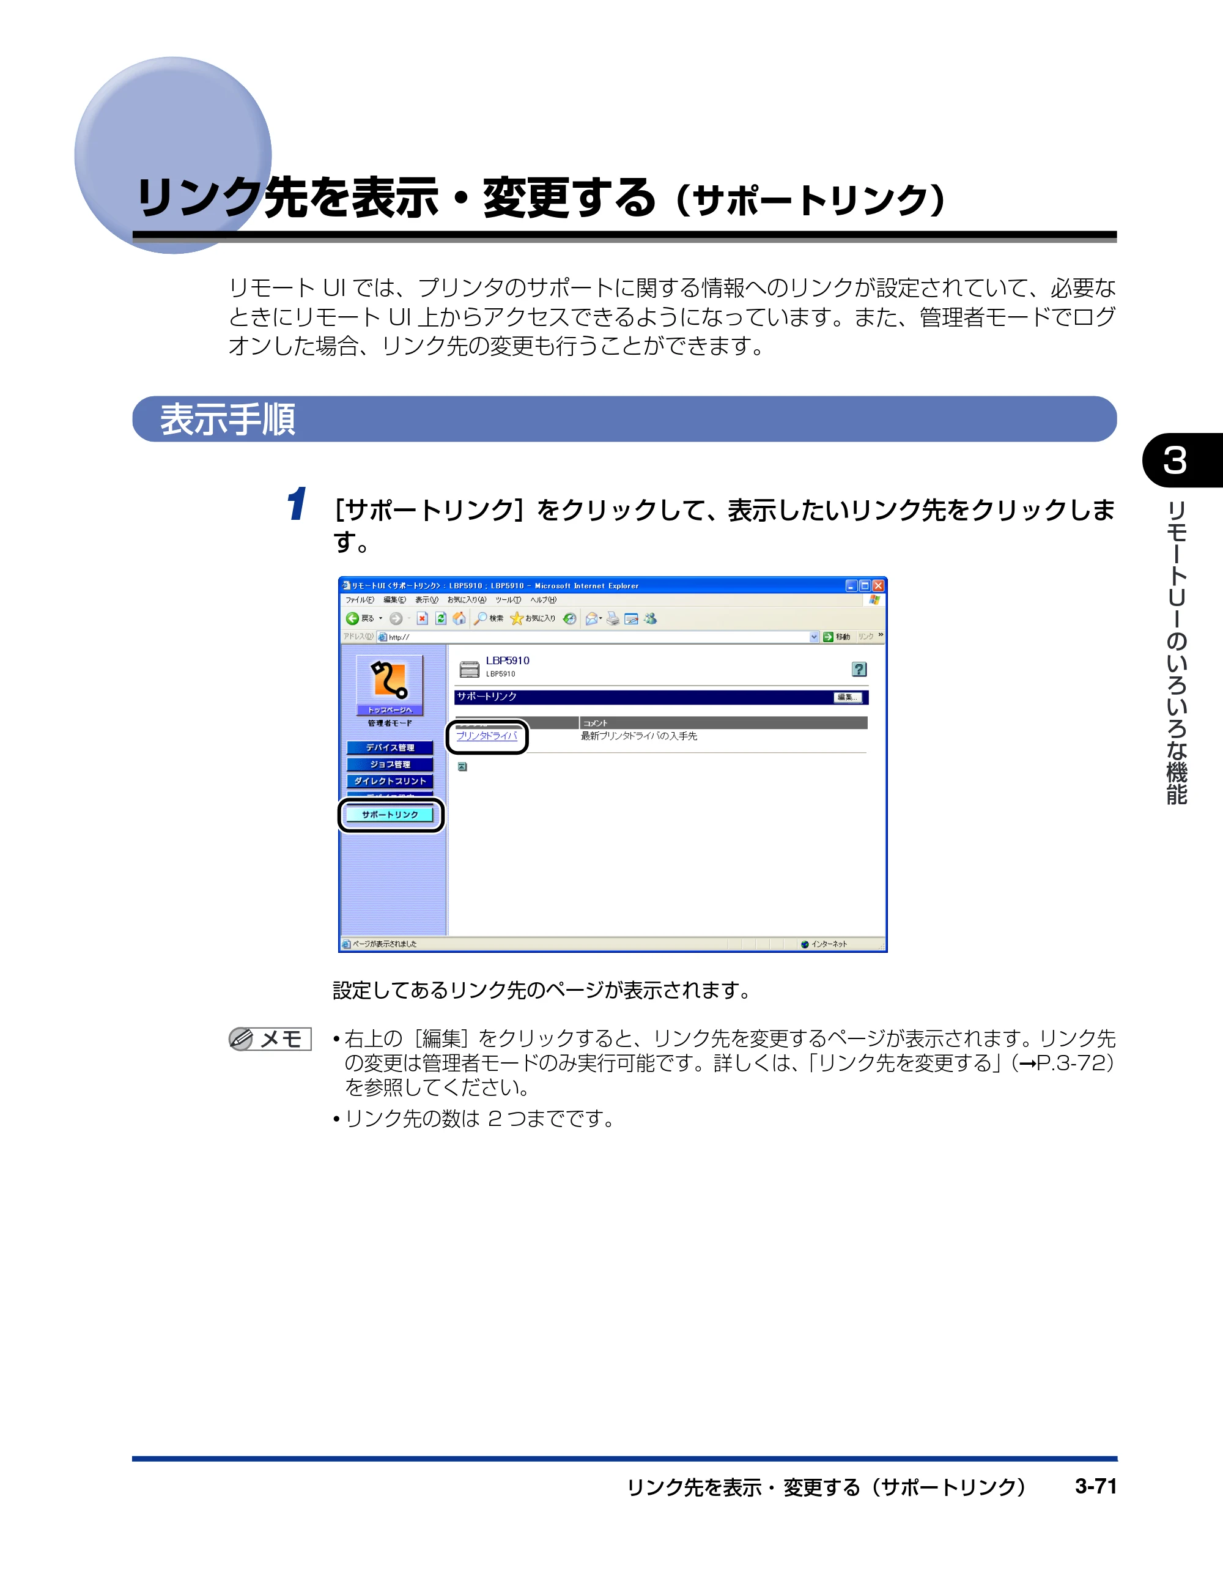Select ジョブ管理 in the sidebar
The height and width of the screenshot is (1573, 1223).
(390, 764)
